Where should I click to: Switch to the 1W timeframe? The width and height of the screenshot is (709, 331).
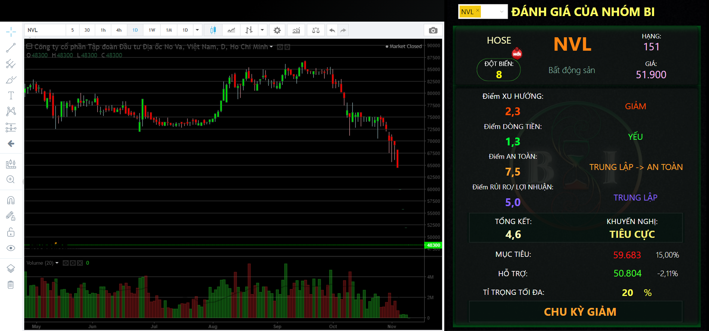152,30
